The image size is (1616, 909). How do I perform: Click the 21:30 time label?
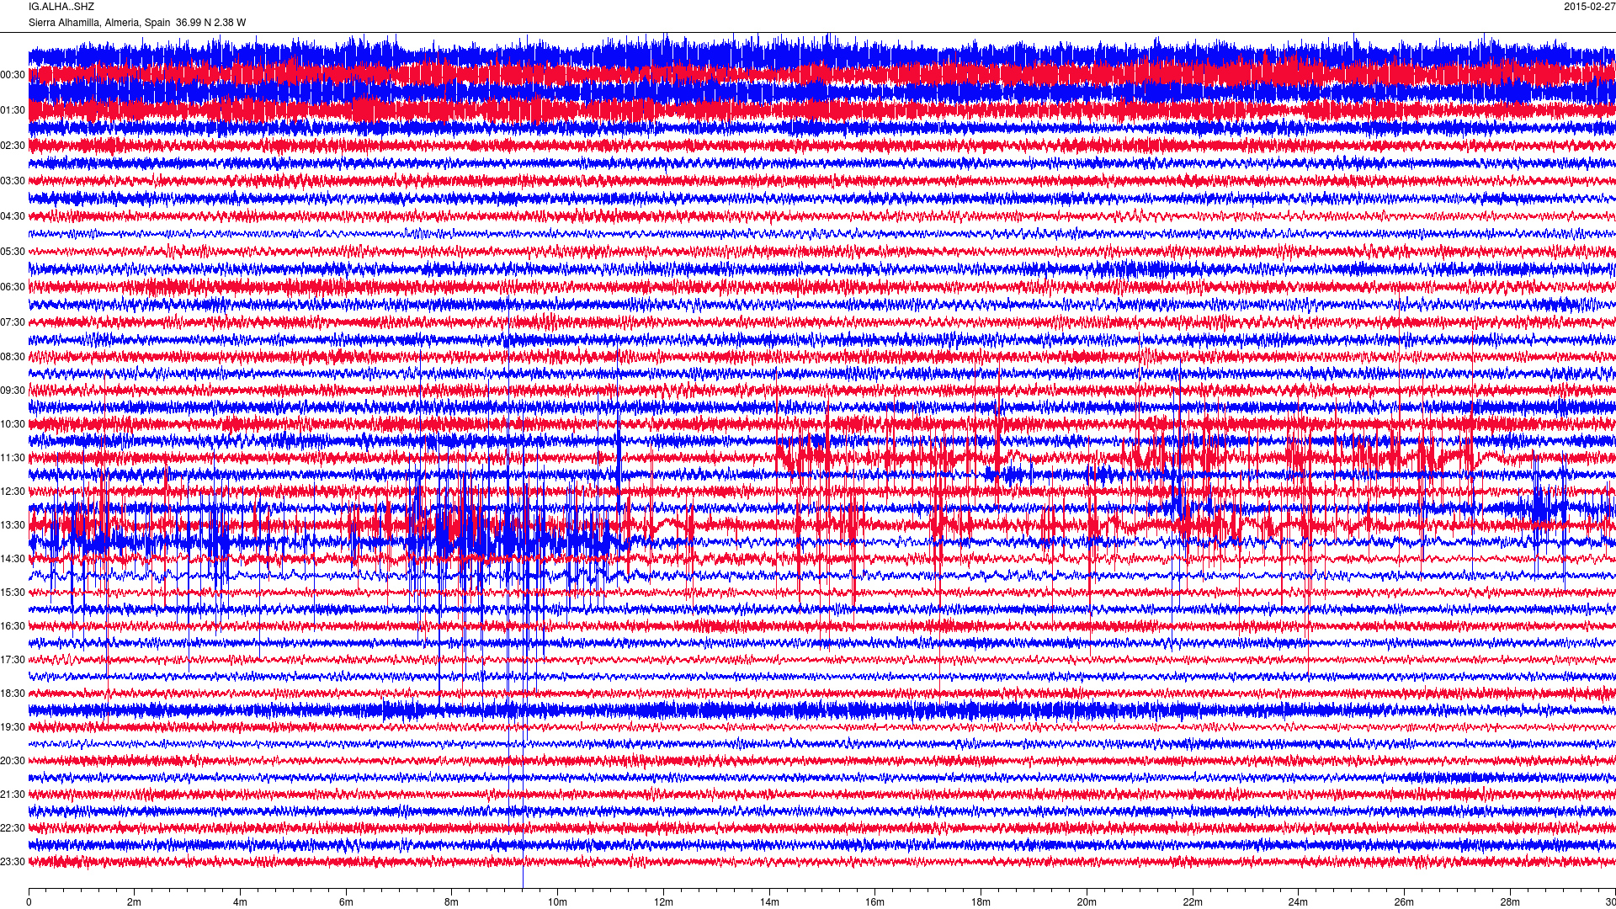(13, 795)
